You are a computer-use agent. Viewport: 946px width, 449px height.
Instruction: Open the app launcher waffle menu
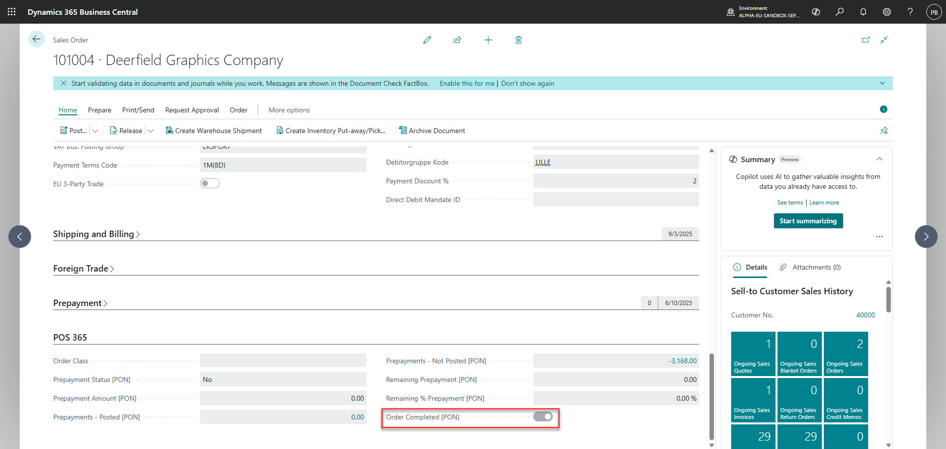coord(12,12)
